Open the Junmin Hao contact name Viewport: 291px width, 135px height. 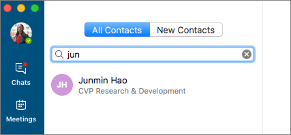coord(103,80)
